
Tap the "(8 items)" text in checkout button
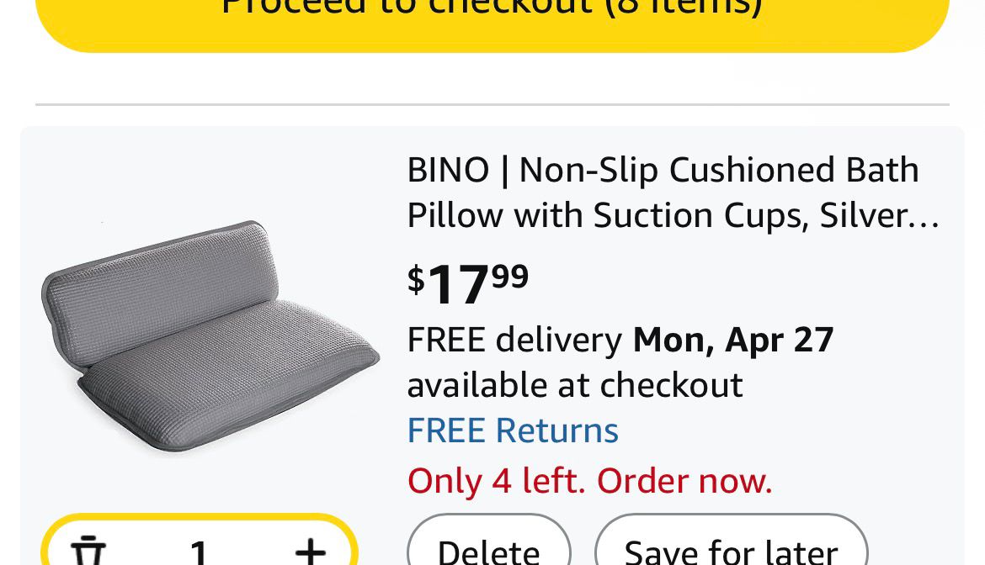684,7
